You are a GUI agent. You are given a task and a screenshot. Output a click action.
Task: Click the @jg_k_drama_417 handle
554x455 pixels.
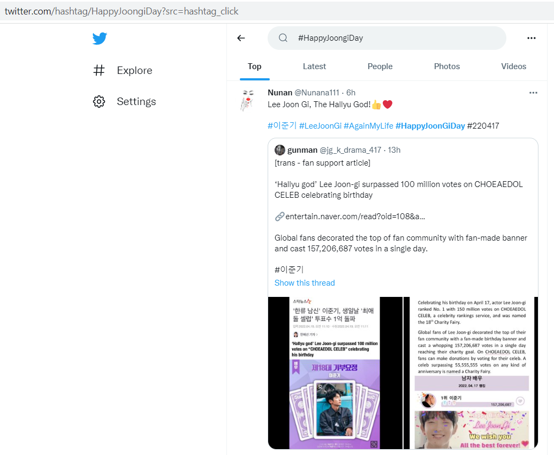point(350,150)
